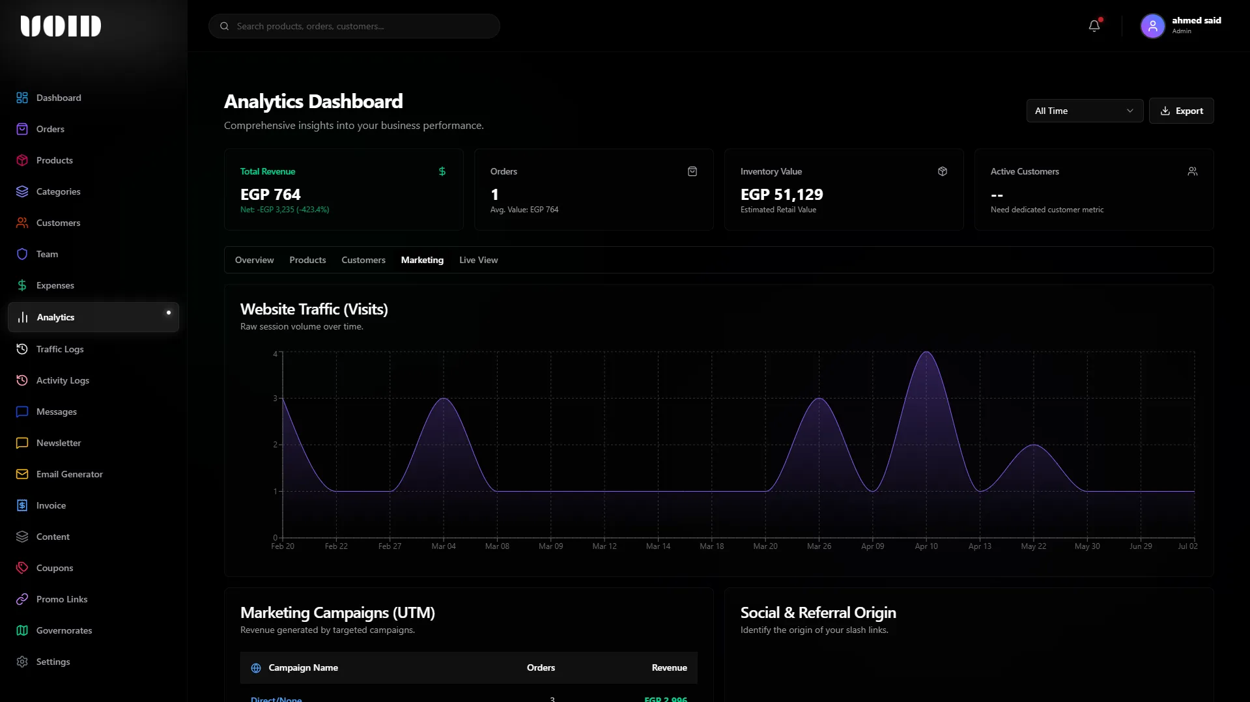The height and width of the screenshot is (702, 1250).
Task: Click the Apr 10 peak on traffic chart
Action: (926, 352)
